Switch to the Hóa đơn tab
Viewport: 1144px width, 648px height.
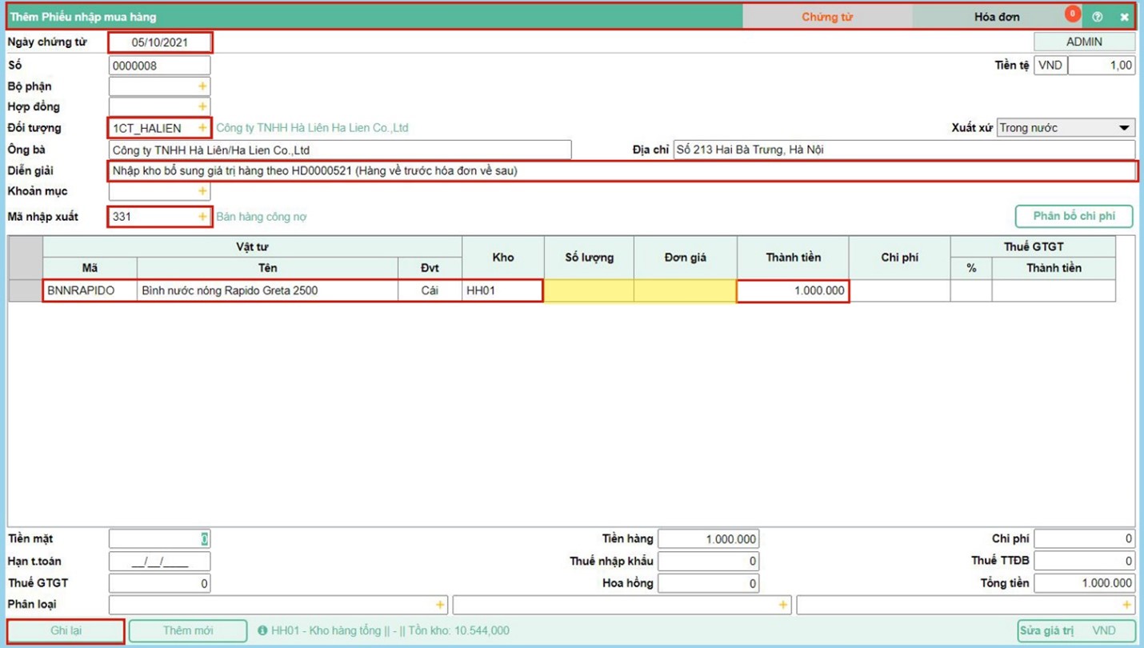click(996, 17)
